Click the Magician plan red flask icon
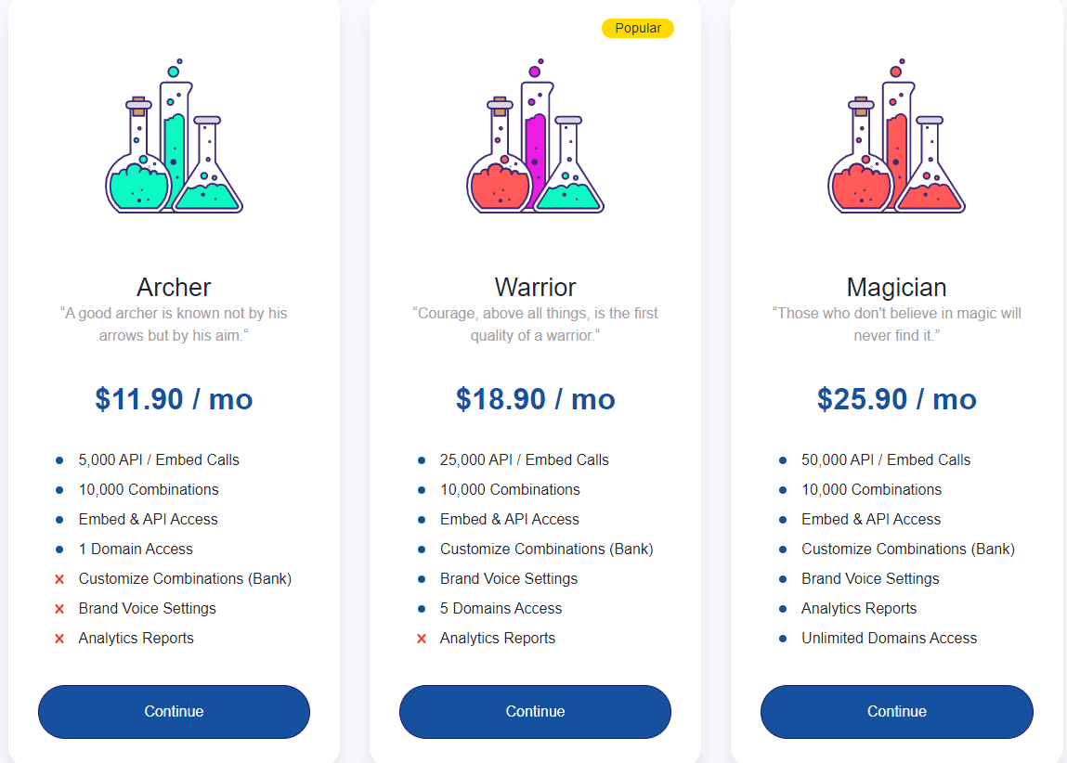The height and width of the screenshot is (763, 1067). [x=894, y=139]
